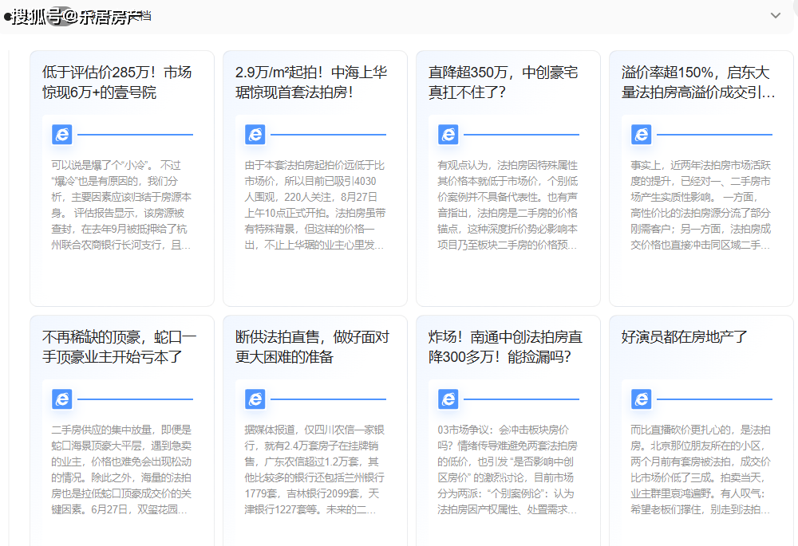
Task: Open headline 不再稀缺的顶豪，蛇口一手顶豪业主
Action: [x=117, y=347]
